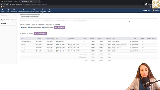Toggle the Factures checkbox
The height and width of the screenshot is (90, 160).
click(21, 27)
